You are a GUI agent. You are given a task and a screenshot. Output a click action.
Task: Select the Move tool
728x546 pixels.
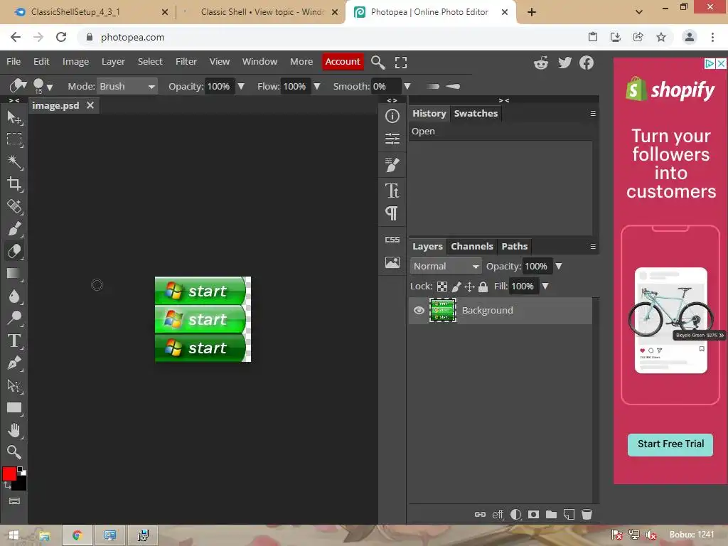[x=14, y=117]
